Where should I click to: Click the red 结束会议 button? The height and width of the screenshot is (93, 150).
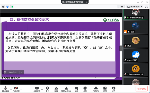(x=142, y=89)
